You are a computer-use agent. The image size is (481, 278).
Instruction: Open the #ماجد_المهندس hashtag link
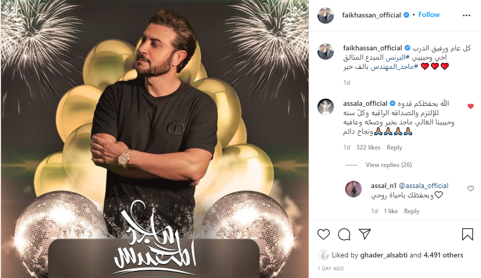click(394, 66)
